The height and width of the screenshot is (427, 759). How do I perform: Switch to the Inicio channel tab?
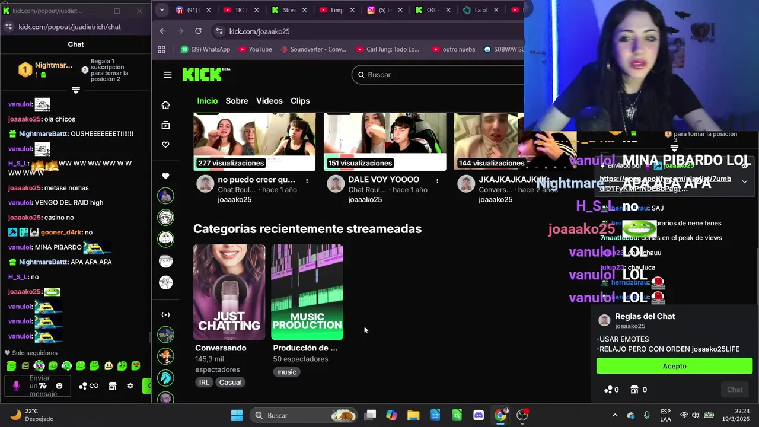[x=208, y=101]
